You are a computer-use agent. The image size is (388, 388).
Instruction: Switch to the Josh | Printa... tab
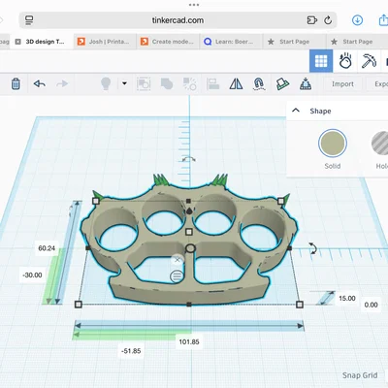[x=105, y=42]
